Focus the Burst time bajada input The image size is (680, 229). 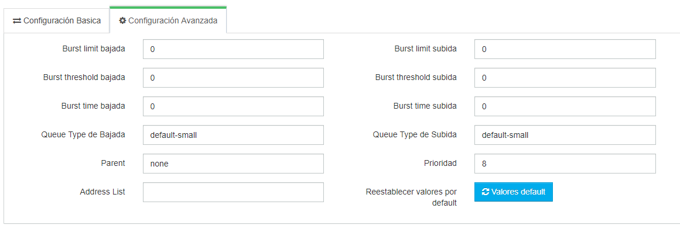point(233,106)
